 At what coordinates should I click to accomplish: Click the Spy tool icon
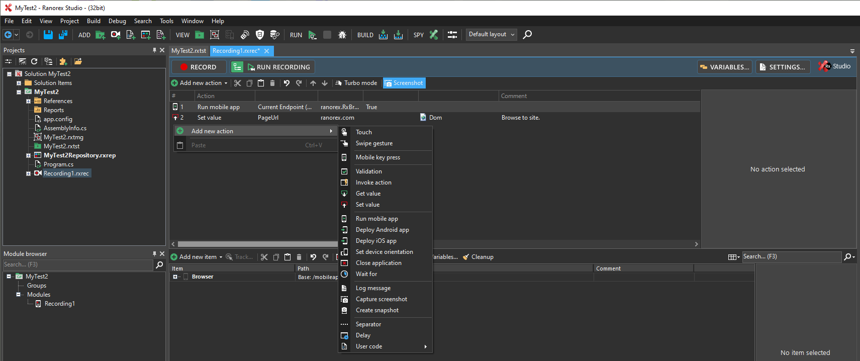(x=434, y=35)
